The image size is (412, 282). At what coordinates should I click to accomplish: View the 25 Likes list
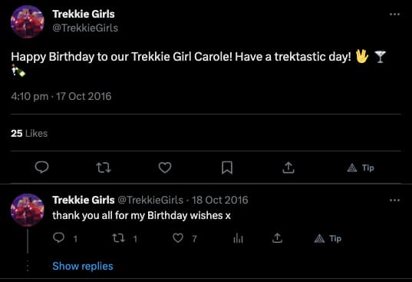pyautogui.click(x=29, y=134)
